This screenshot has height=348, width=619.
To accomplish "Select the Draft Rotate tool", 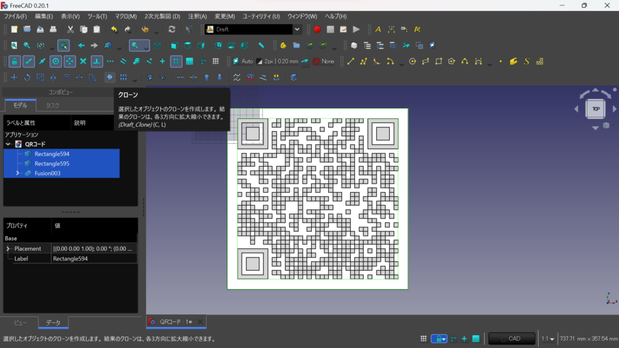I will 27,77.
